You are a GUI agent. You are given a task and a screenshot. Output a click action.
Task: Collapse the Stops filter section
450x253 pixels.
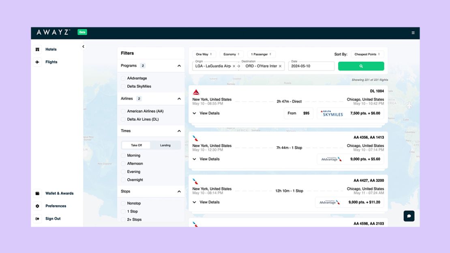(179, 191)
